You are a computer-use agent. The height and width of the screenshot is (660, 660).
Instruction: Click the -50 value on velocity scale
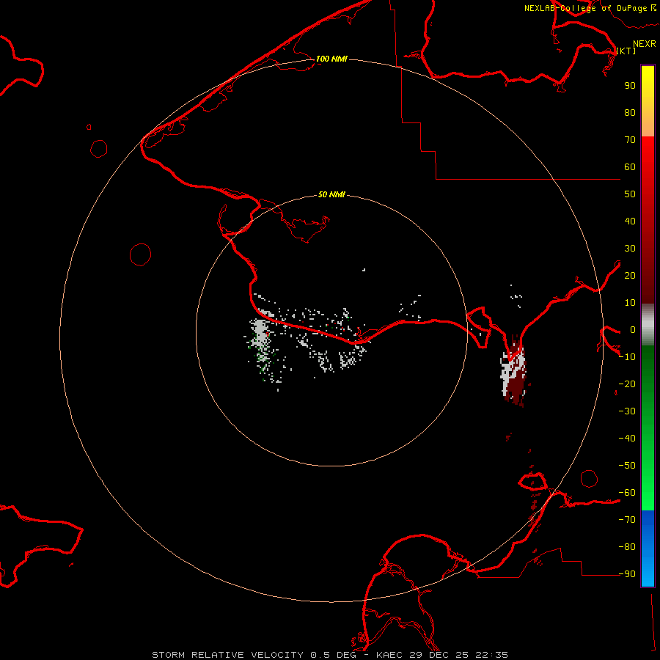coord(627,466)
